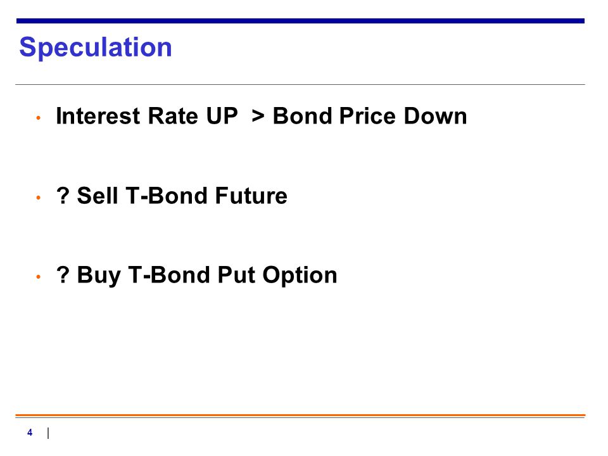Click the text "T-Bond Future"

[206, 196]
